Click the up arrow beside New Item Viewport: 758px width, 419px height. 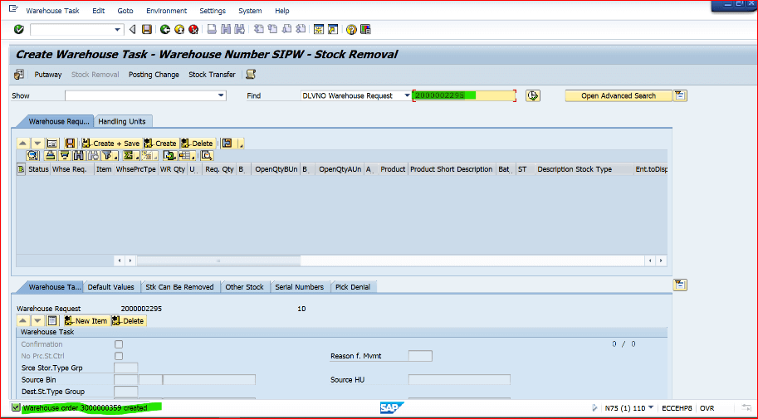(x=22, y=320)
